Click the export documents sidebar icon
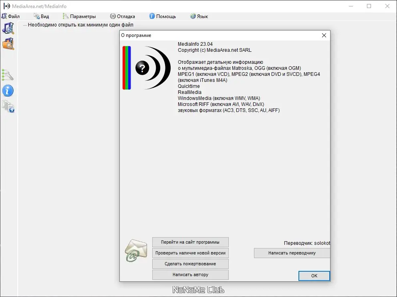The width and height of the screenshot is (397, 297). pos(8,106)
